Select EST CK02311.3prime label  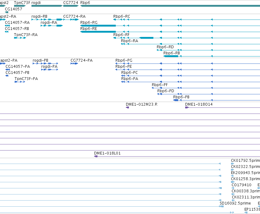click(246, 198)
